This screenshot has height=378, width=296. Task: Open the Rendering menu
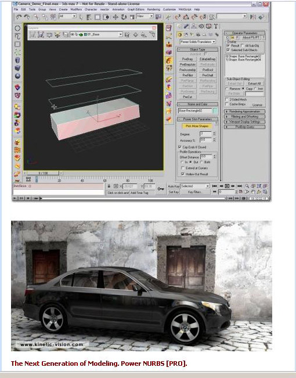click(x=154, y=9)
